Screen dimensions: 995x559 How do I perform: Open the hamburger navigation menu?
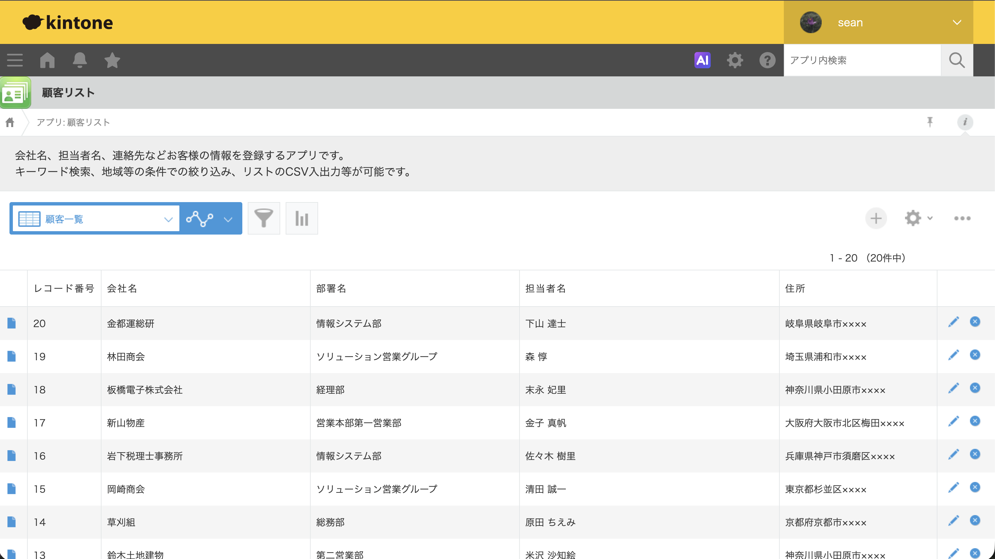coord(15,60)
